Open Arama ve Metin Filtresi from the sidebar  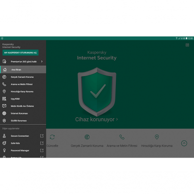point(23,84)
